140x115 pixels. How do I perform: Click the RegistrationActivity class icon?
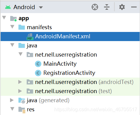tap(38, 73)
